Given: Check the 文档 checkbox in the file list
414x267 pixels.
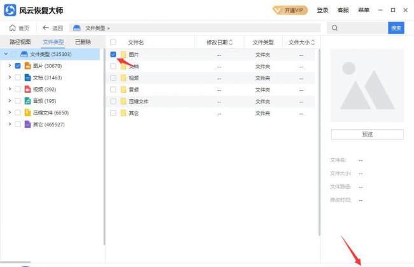Looking at the screenshot, I should (x=113, y=66).
